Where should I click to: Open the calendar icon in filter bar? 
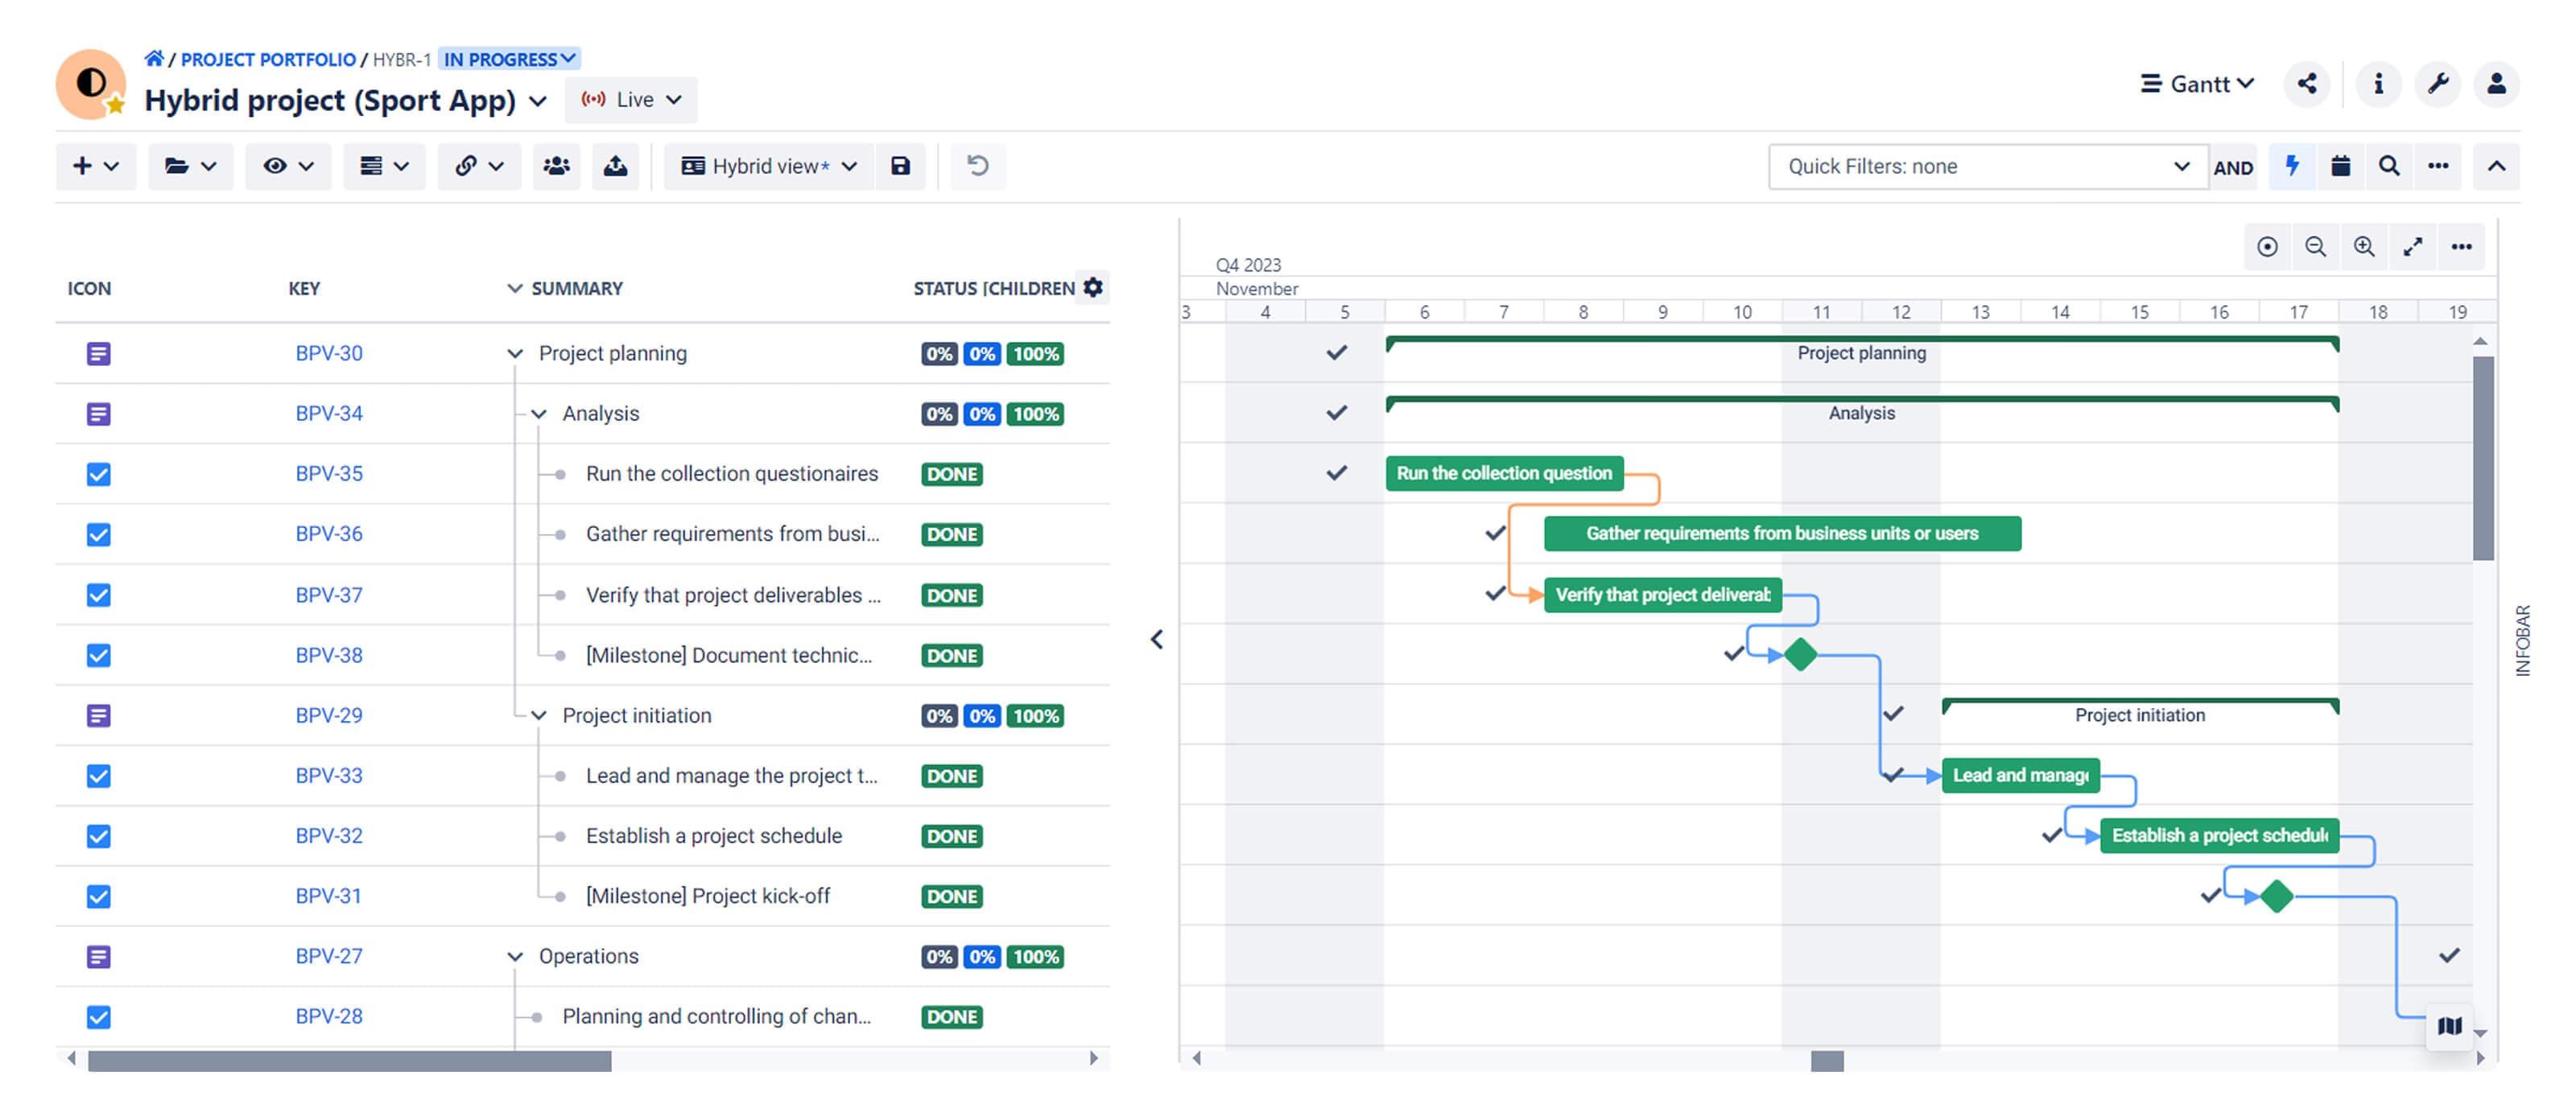tap(2340, 166)
